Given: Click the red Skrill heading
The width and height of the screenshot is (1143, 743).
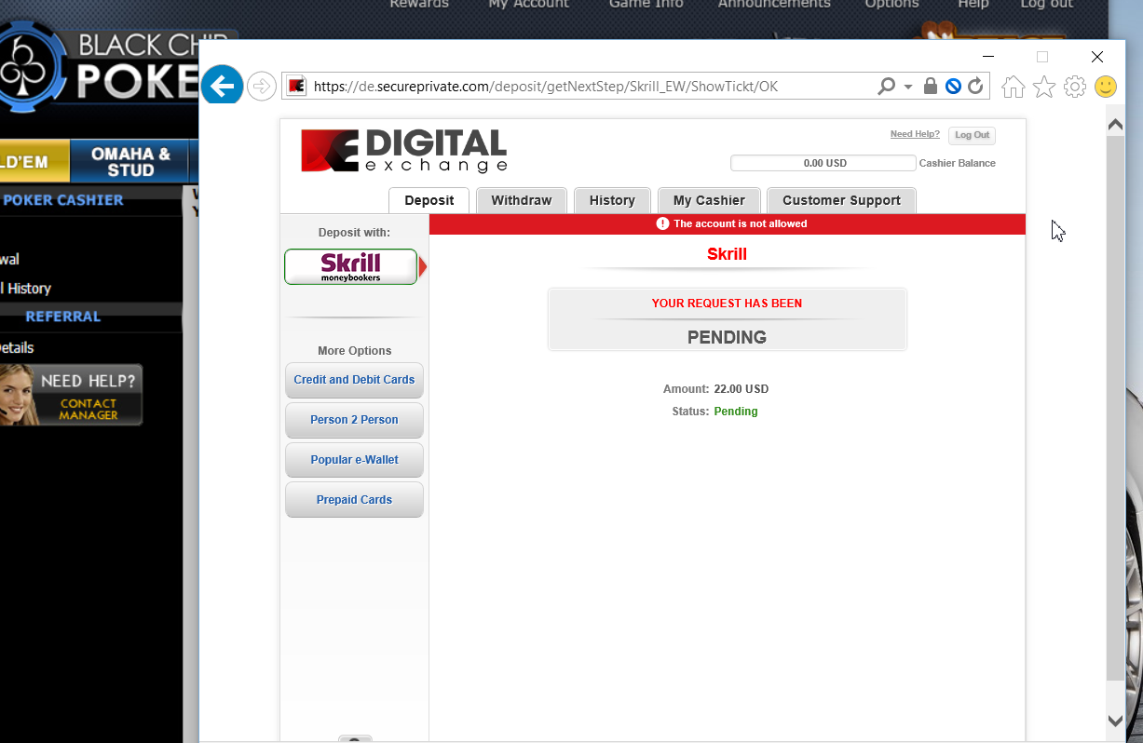Looking at the screenshot, I should (727, 254).
